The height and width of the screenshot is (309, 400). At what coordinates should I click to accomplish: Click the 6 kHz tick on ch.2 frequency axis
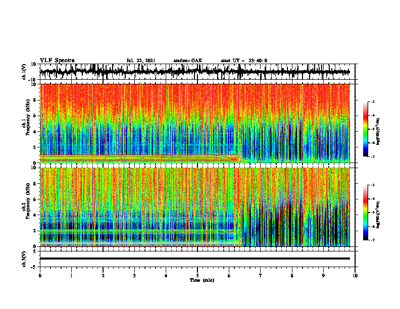pos(35,199)
